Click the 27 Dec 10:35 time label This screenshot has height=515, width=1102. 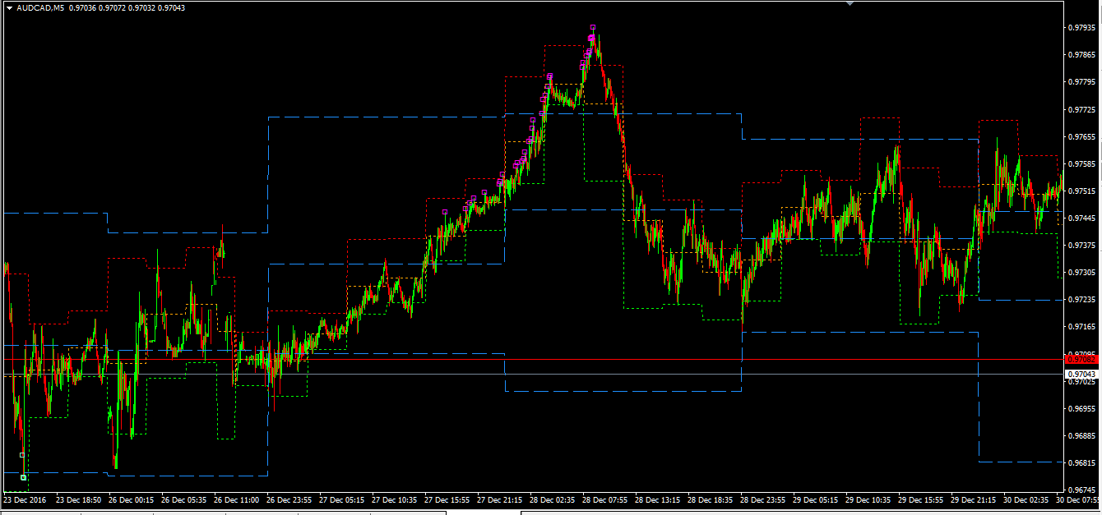click(394, 499)
